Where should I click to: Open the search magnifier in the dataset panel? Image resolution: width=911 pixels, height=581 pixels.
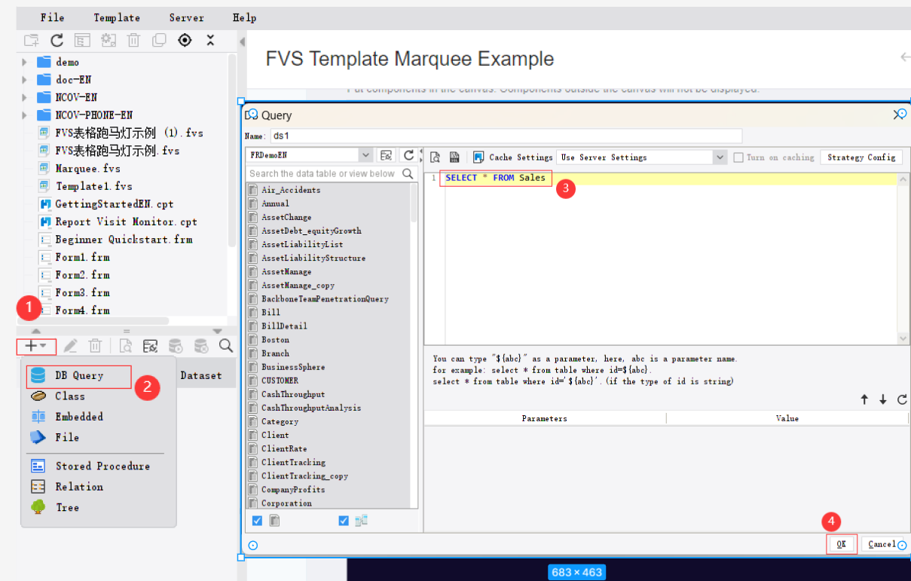point(225,345)
